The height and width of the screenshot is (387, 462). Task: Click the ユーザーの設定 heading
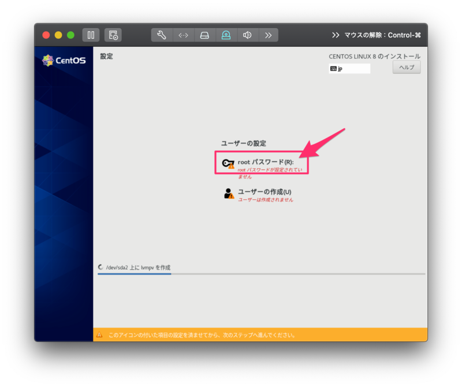(x=244, y=144)
